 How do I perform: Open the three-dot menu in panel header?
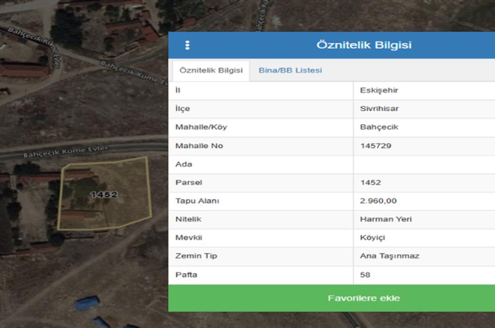(187, 45)
